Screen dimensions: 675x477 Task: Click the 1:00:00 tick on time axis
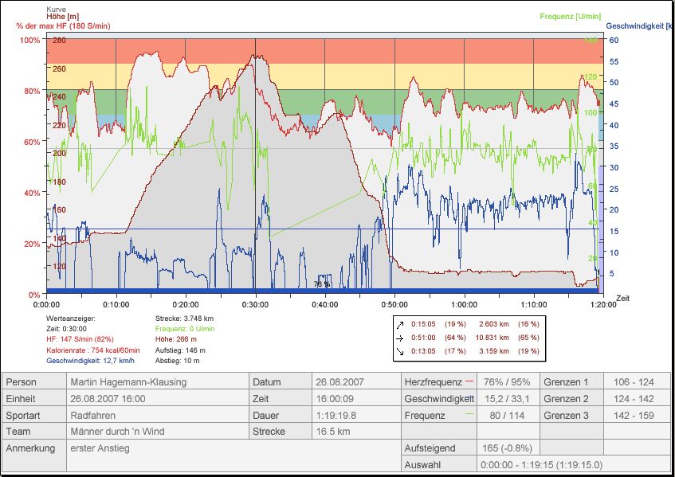click(464, 303)
